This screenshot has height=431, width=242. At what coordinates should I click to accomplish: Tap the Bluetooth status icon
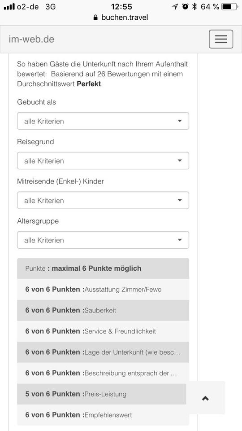coord(194,7)
